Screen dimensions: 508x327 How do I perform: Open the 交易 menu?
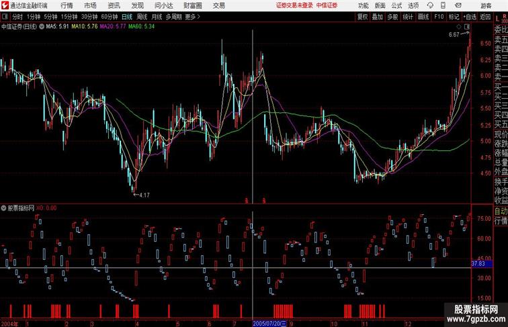[218, 5]
